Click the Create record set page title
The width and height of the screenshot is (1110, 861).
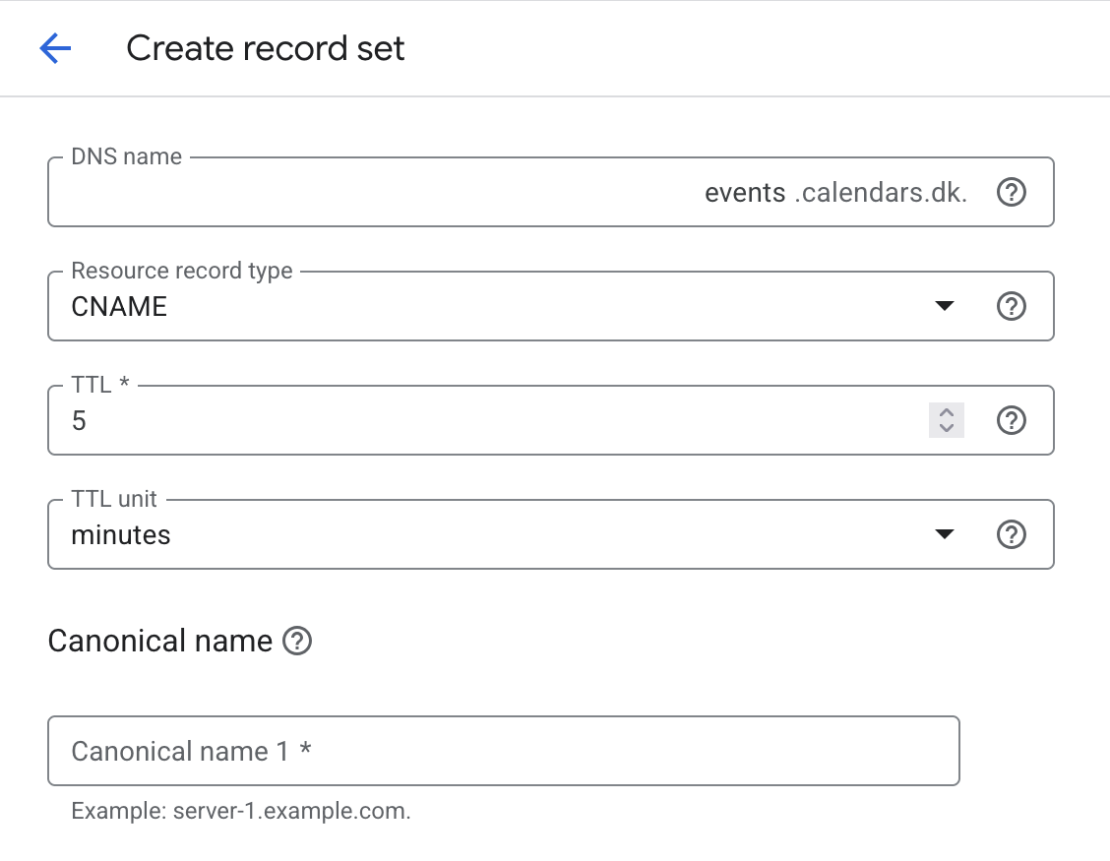tap(266, 48)
